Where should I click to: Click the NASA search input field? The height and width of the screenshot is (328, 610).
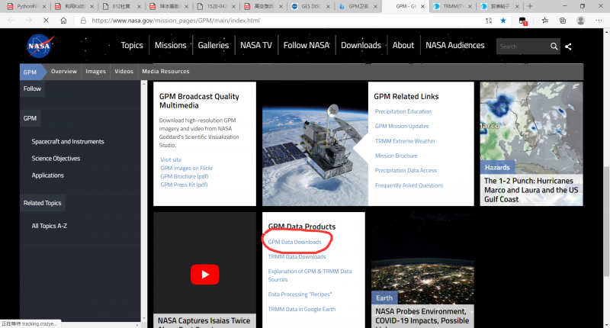coord(522,47)
